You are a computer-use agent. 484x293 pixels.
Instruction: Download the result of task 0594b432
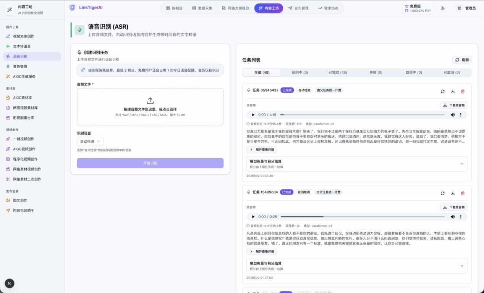(453, 92)
